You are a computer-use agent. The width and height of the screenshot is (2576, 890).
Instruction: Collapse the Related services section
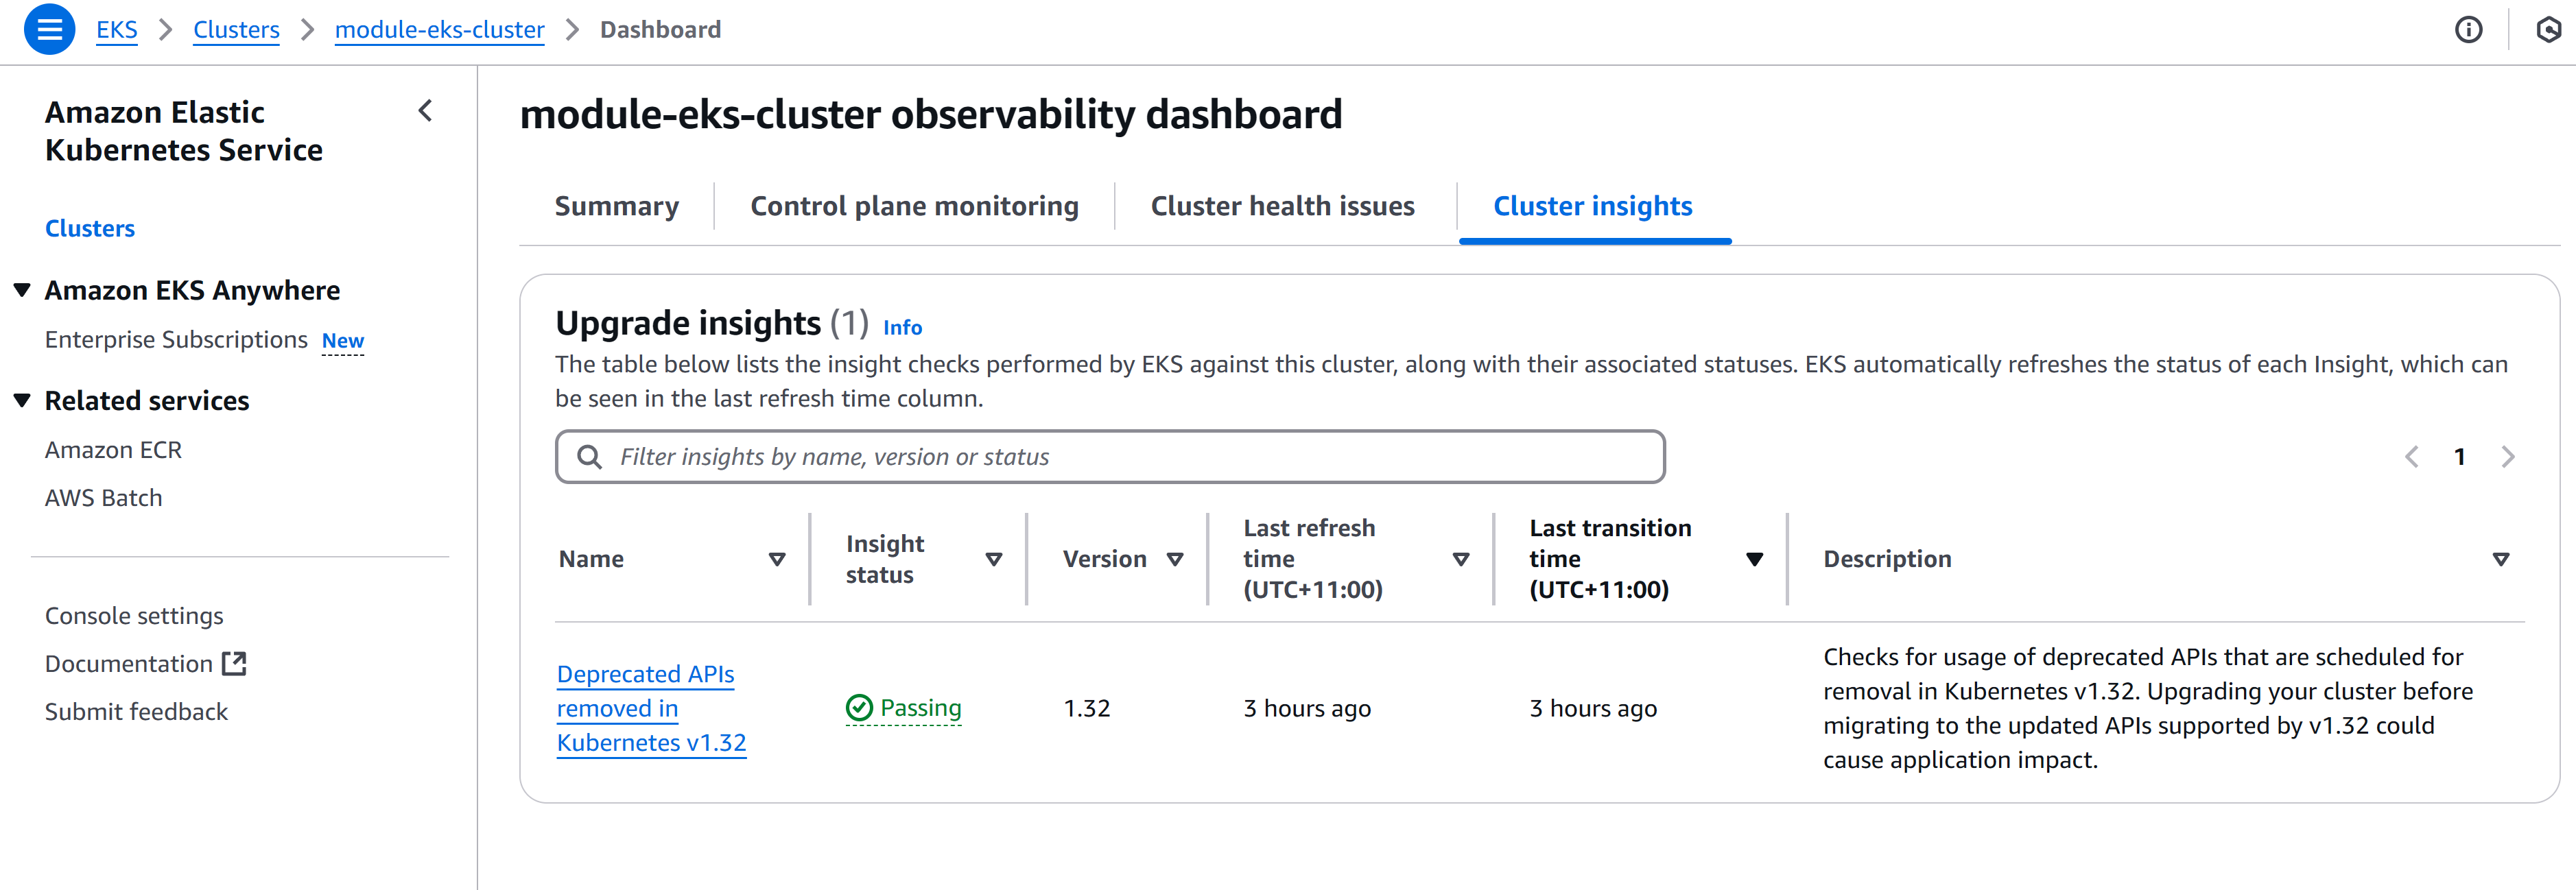[x=22, y=401]
